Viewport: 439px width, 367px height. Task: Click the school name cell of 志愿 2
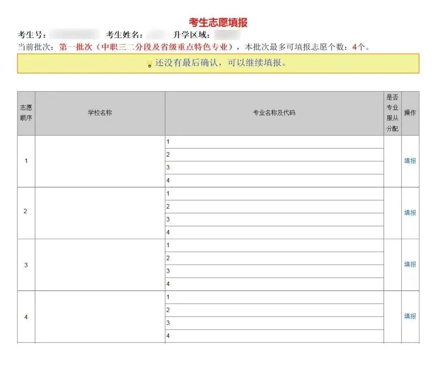[x=100, y=213]
